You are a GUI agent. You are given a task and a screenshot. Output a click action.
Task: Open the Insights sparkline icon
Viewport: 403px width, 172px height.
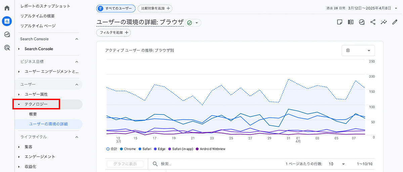coord(384,22)
